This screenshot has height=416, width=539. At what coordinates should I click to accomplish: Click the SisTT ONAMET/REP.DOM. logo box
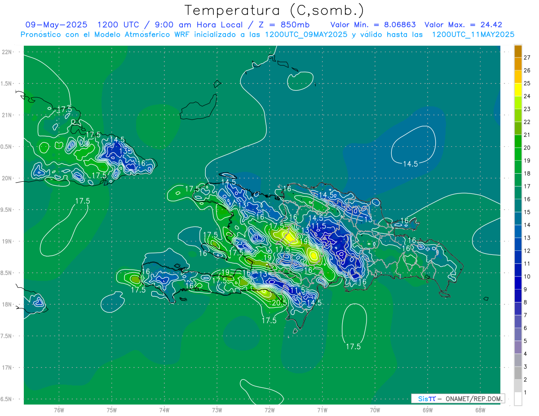click(458, 398)
